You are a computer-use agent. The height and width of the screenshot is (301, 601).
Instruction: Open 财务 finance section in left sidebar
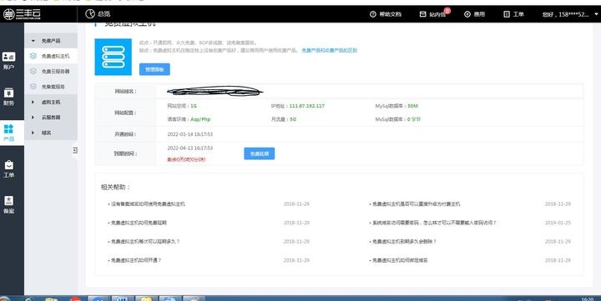coord(8,97)
